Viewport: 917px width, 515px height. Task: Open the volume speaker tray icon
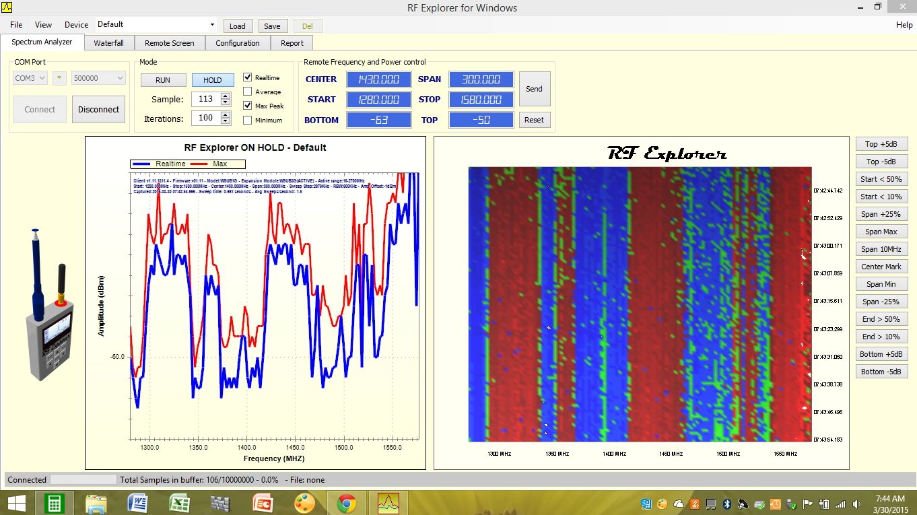[856, 504]
